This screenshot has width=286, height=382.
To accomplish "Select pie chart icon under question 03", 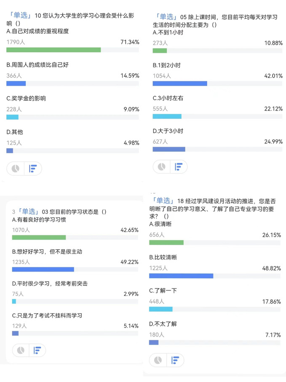I will [21, 350].
